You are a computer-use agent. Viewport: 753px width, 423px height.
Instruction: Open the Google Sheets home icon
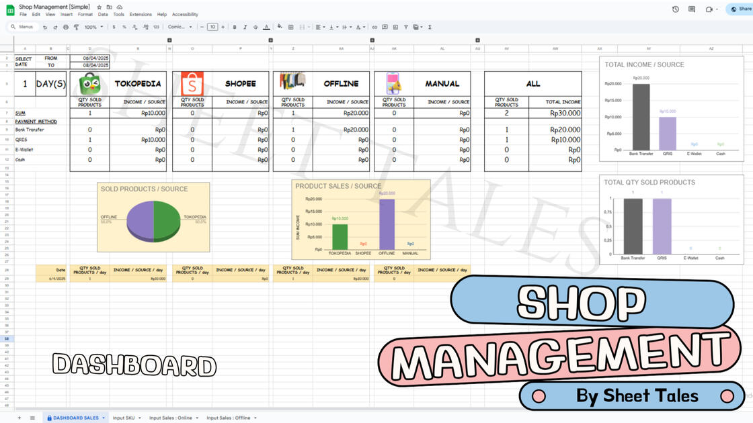[10, 10]
